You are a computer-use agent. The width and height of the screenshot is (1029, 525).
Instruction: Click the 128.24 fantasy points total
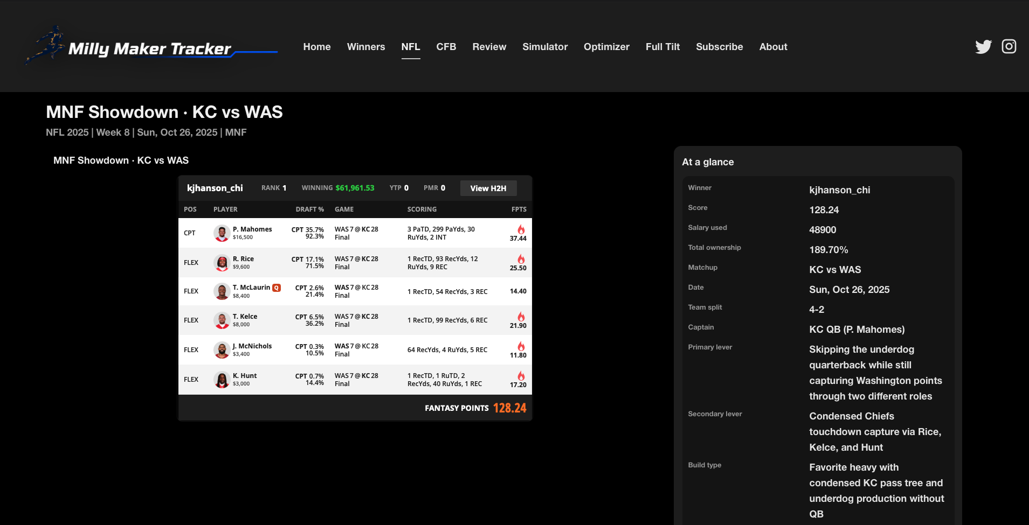[x=509, y=408]
